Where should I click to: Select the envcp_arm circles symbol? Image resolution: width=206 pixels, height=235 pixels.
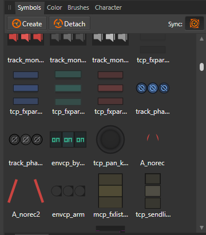(x=68, y=191)
